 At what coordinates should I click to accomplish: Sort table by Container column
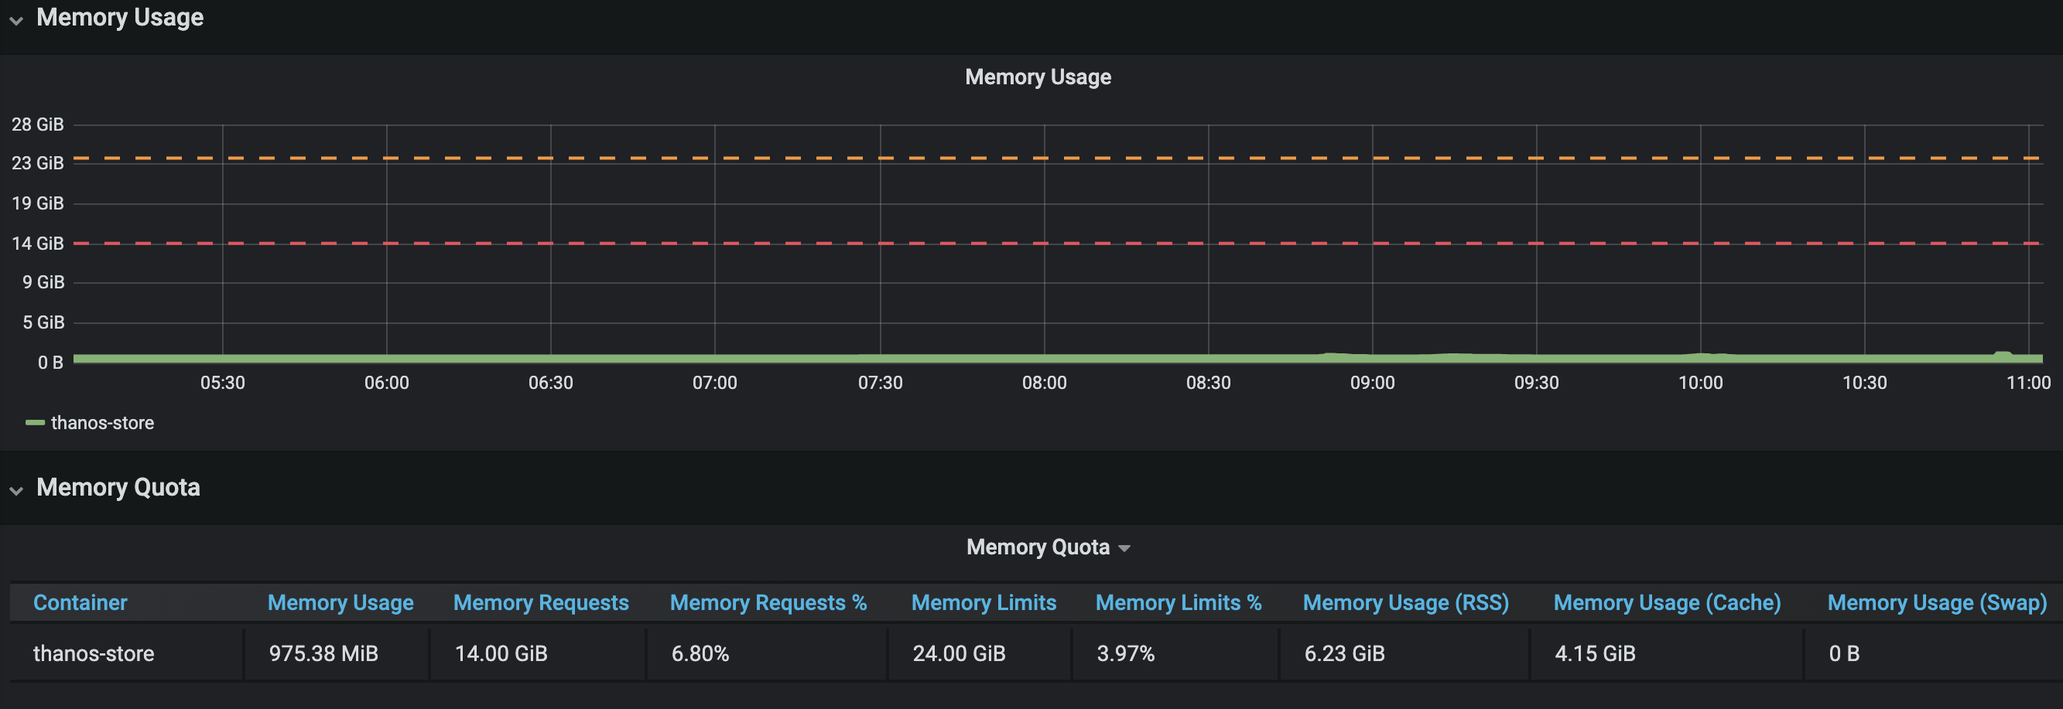[x=80, y=602]
